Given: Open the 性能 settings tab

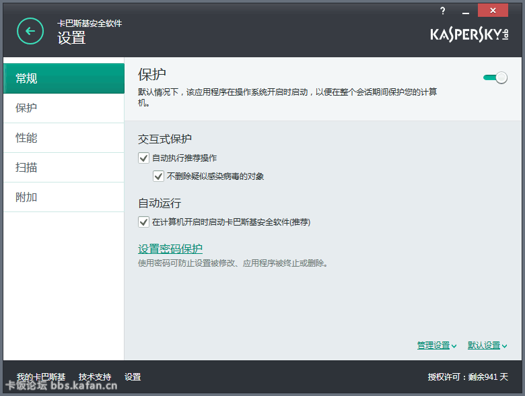Looking at the screenshot, I should [64, 137].
